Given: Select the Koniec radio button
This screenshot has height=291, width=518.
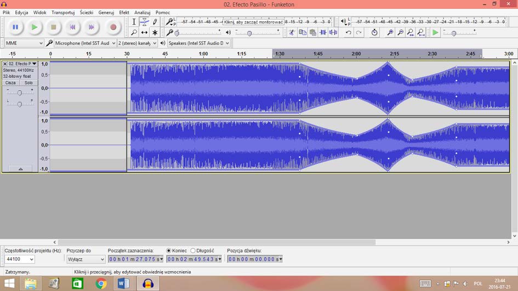Looking at the screenshot, I should point(169,250).
